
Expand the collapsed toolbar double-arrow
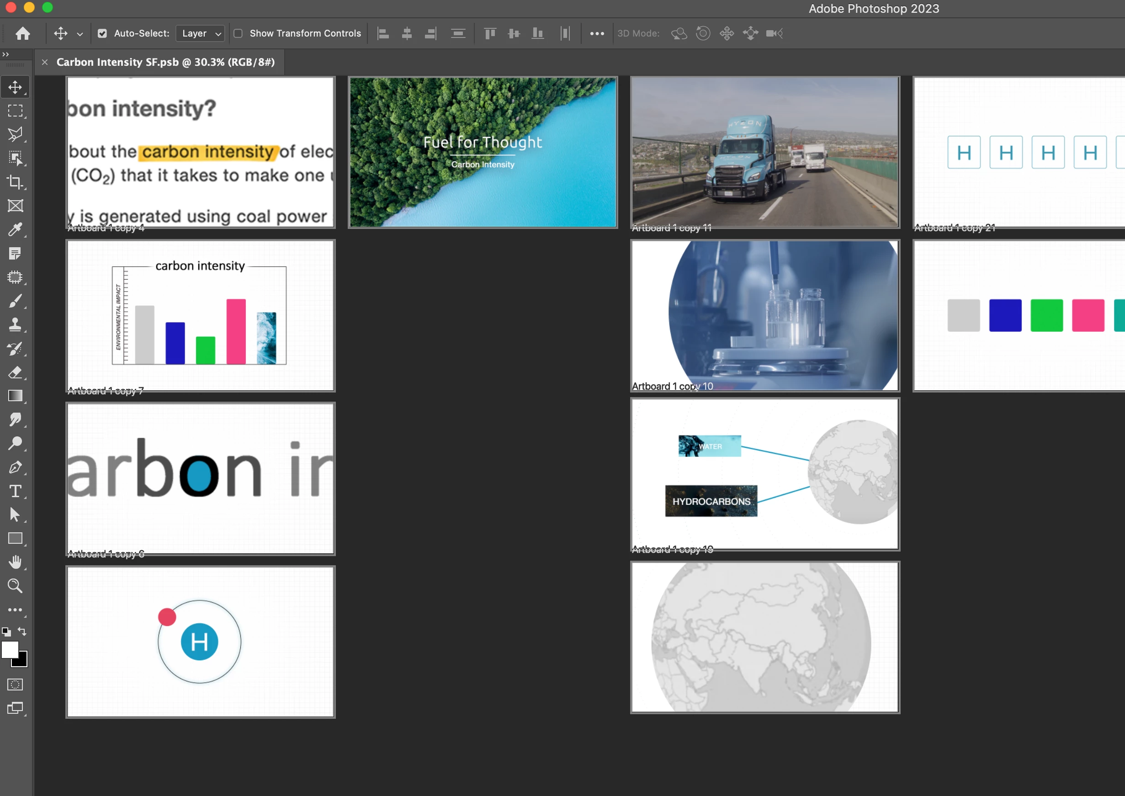click(x=5, y=54)
